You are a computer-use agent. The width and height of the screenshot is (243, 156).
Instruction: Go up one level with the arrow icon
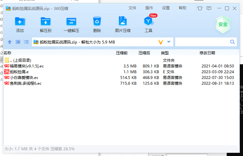[x=10, y=42]
